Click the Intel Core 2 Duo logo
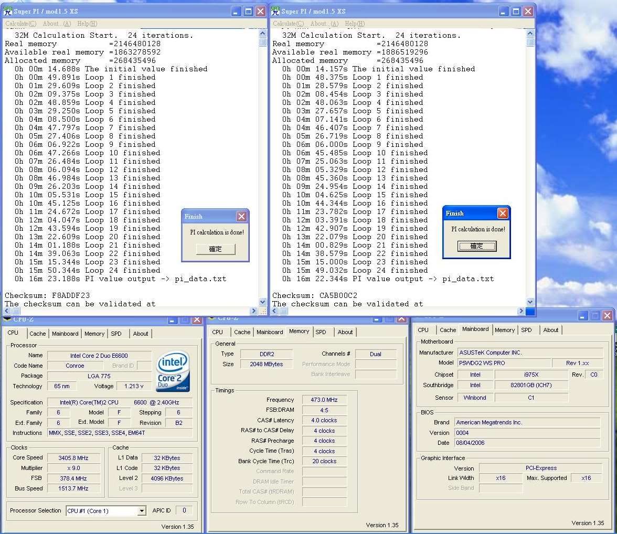Image resolution: width=617 pixels, height=534 pixels. [173, 371]
